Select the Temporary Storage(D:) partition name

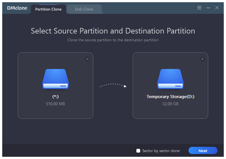(170, 97)
